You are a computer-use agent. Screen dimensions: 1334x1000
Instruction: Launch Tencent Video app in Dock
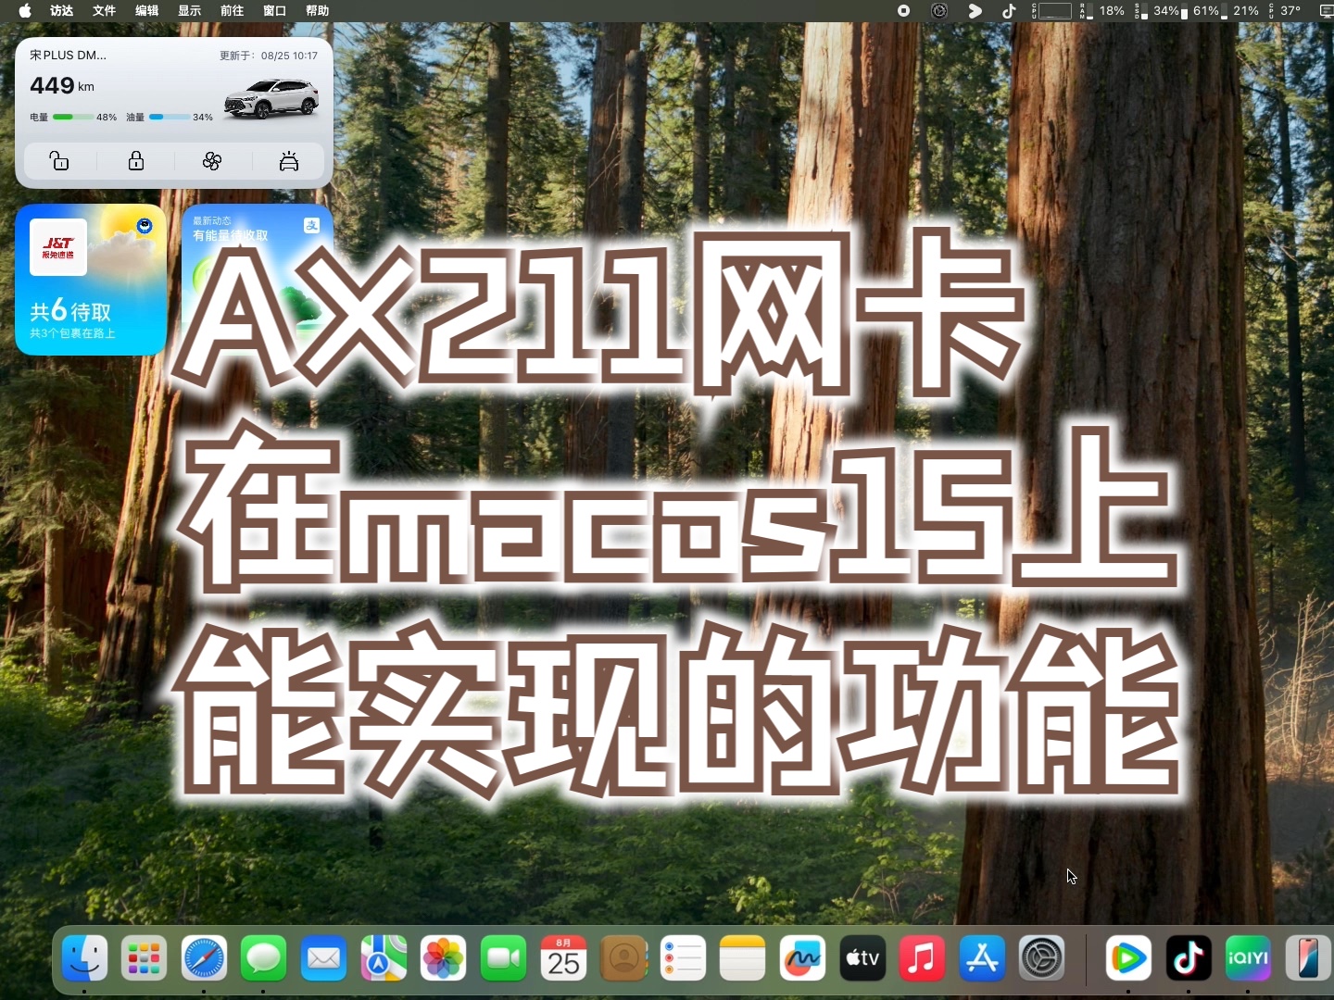[1128, 957]
